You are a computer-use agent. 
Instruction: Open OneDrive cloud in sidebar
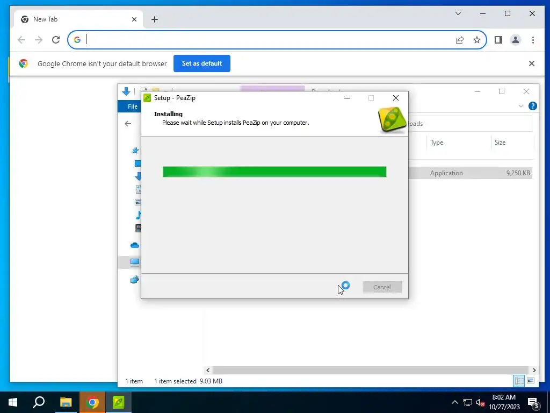coord(135,245)
